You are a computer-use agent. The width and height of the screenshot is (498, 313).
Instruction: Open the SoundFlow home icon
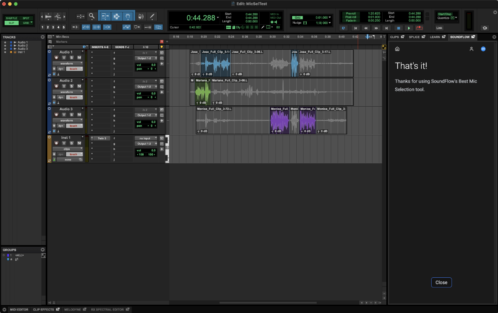397,49
